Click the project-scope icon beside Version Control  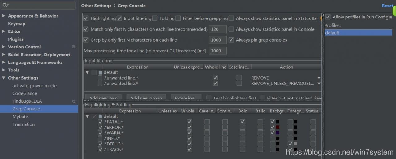pos(74,47)
